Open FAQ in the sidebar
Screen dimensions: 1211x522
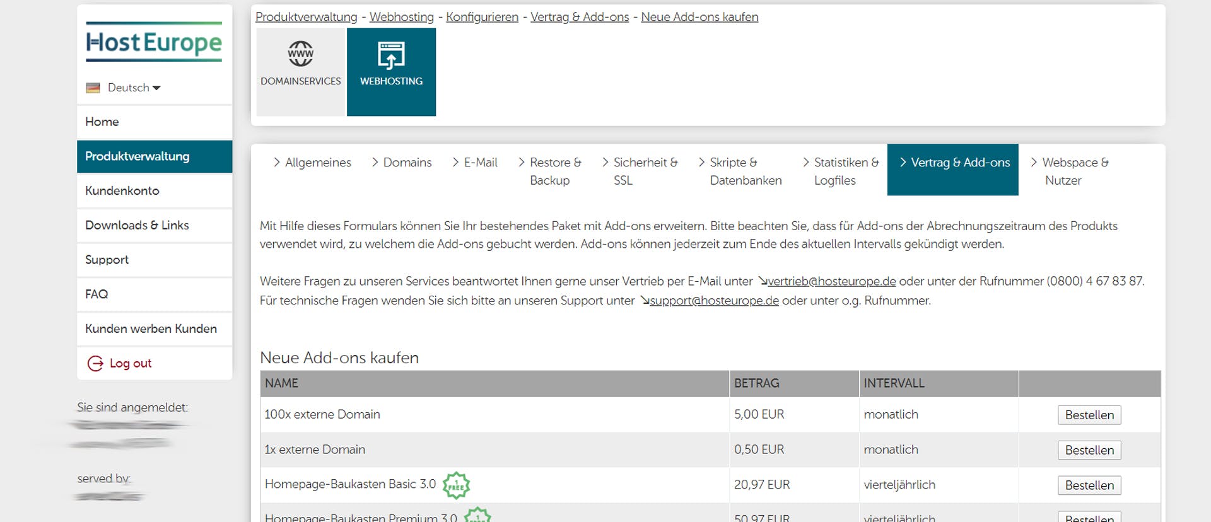coord(155,294)
